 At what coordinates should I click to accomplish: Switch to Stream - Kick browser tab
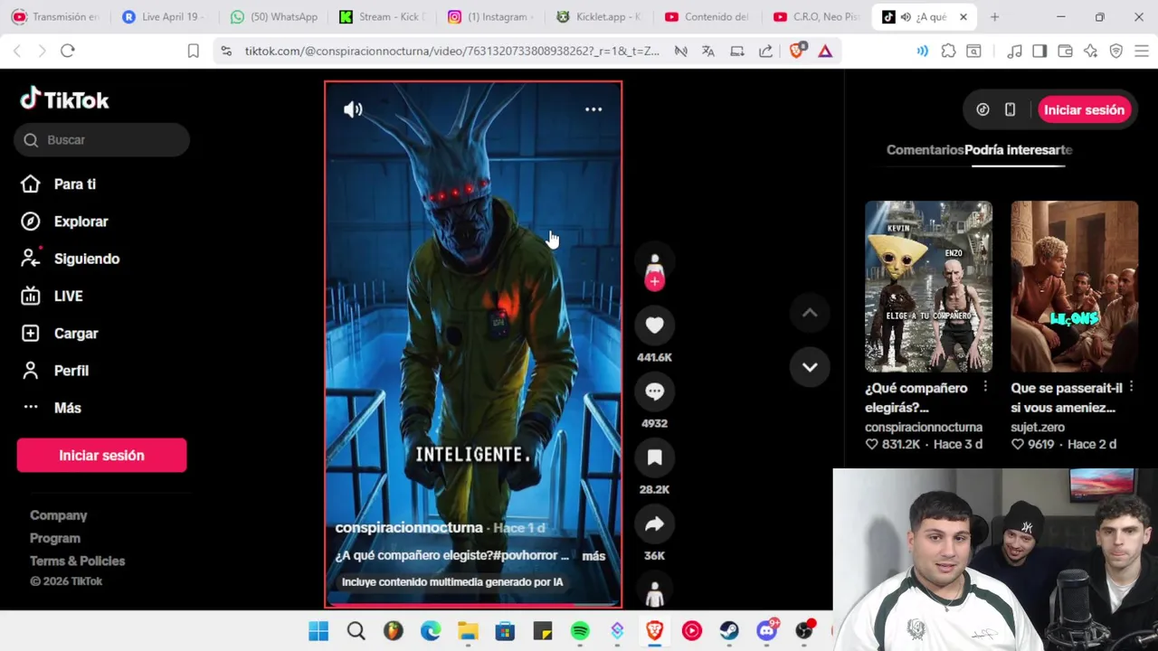coord(384,17)
